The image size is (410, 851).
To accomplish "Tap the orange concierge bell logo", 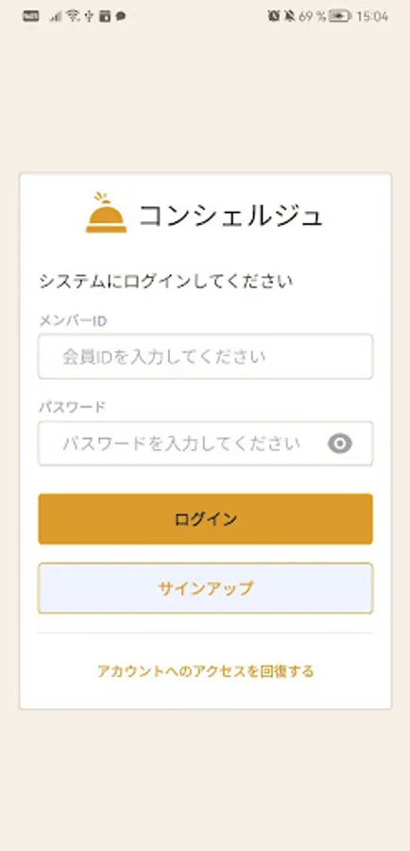I will point(107,212).
